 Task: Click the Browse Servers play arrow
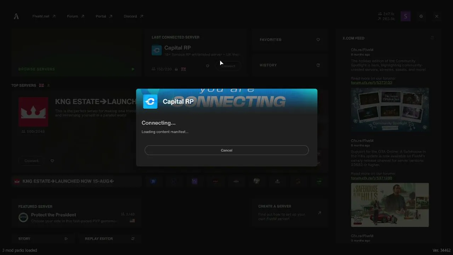pos(133,69)
